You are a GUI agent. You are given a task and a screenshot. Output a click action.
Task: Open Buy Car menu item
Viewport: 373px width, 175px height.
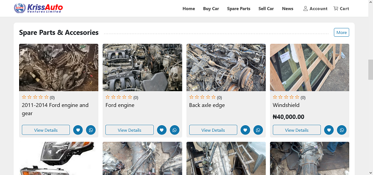211,8
